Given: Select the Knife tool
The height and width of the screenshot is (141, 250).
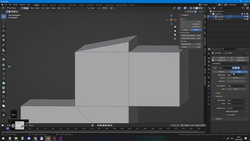Looking at the screenshot, I should coord(4,78).
